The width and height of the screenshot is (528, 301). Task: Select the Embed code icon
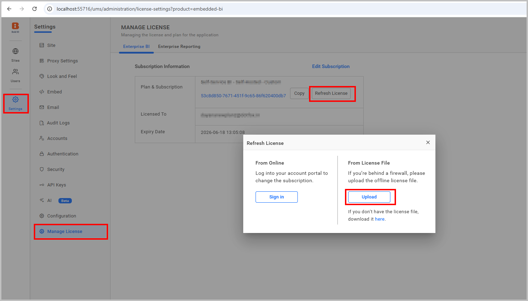pos(42,92)
